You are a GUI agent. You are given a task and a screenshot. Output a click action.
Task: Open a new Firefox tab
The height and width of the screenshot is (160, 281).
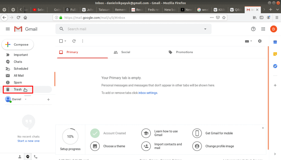tap(271, 10)
